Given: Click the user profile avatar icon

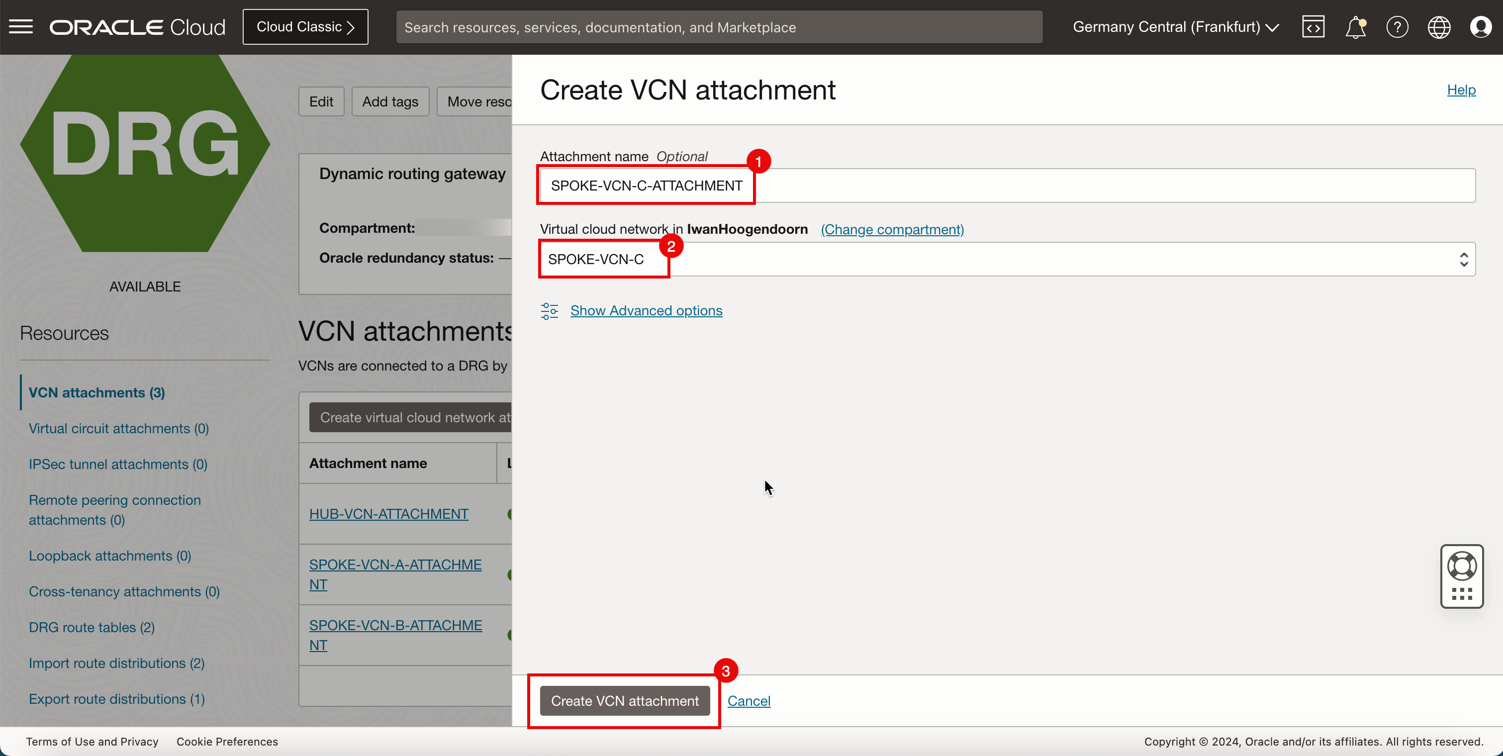Looking at the screenshot, I should click(1481, 27).
